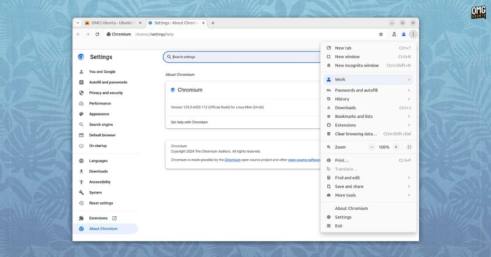The image size is (491, 257).
Task: Choose Exit from the browser menu
Action: click(x=368, y=226)
